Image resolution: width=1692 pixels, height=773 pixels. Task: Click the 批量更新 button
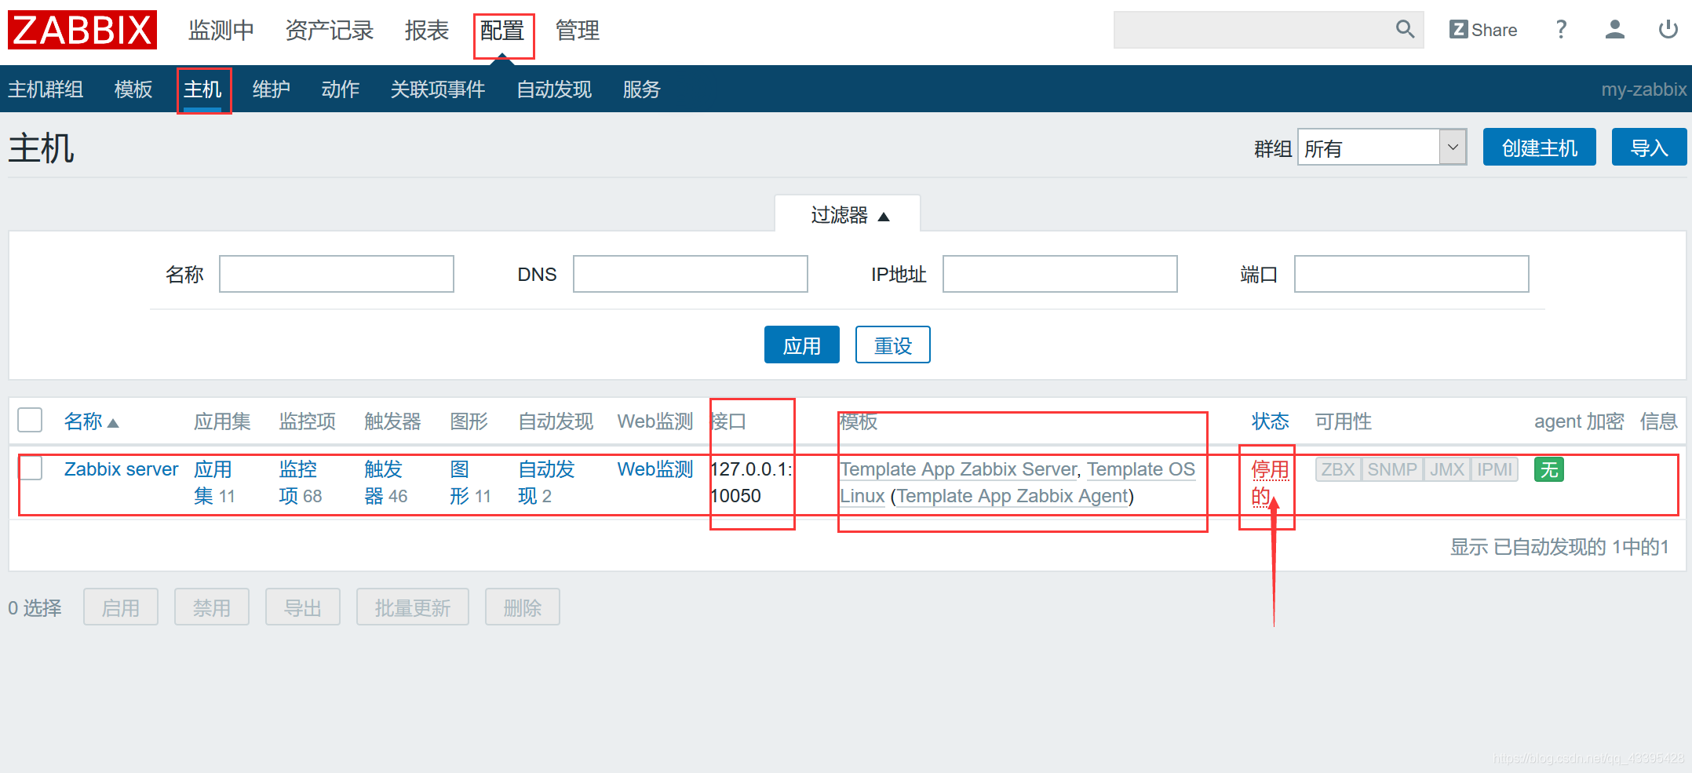pos(413,607)
